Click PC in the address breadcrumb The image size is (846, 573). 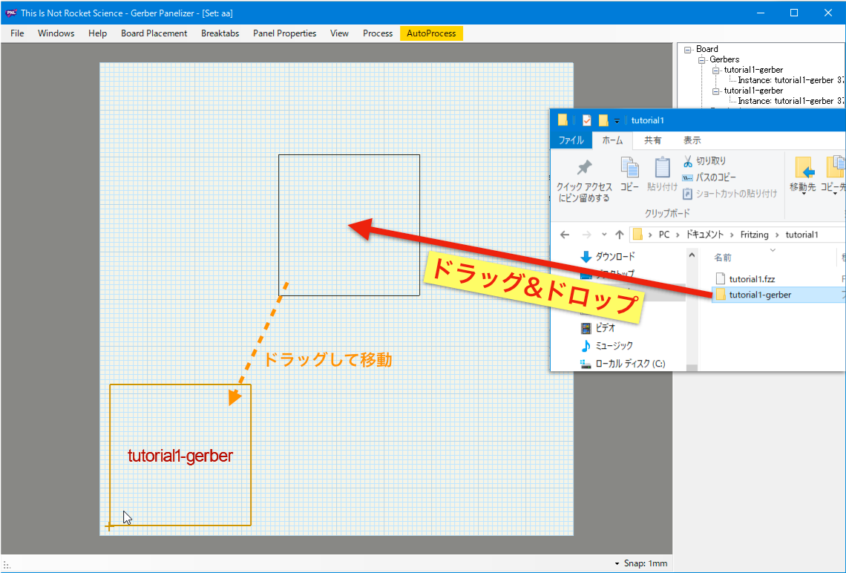point(664,235)
